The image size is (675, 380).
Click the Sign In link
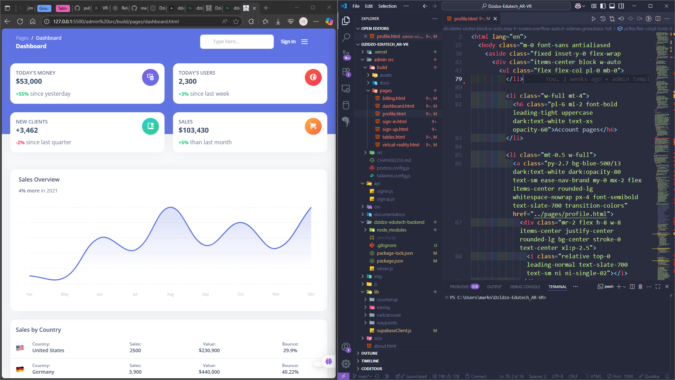click(288, 42)
